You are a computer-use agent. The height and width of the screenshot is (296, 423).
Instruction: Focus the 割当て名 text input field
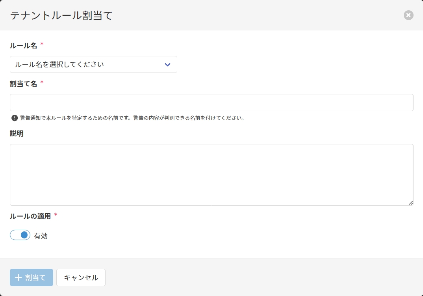[211, 102]
